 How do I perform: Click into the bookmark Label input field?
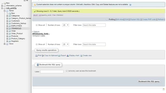[x=52, y=72]
